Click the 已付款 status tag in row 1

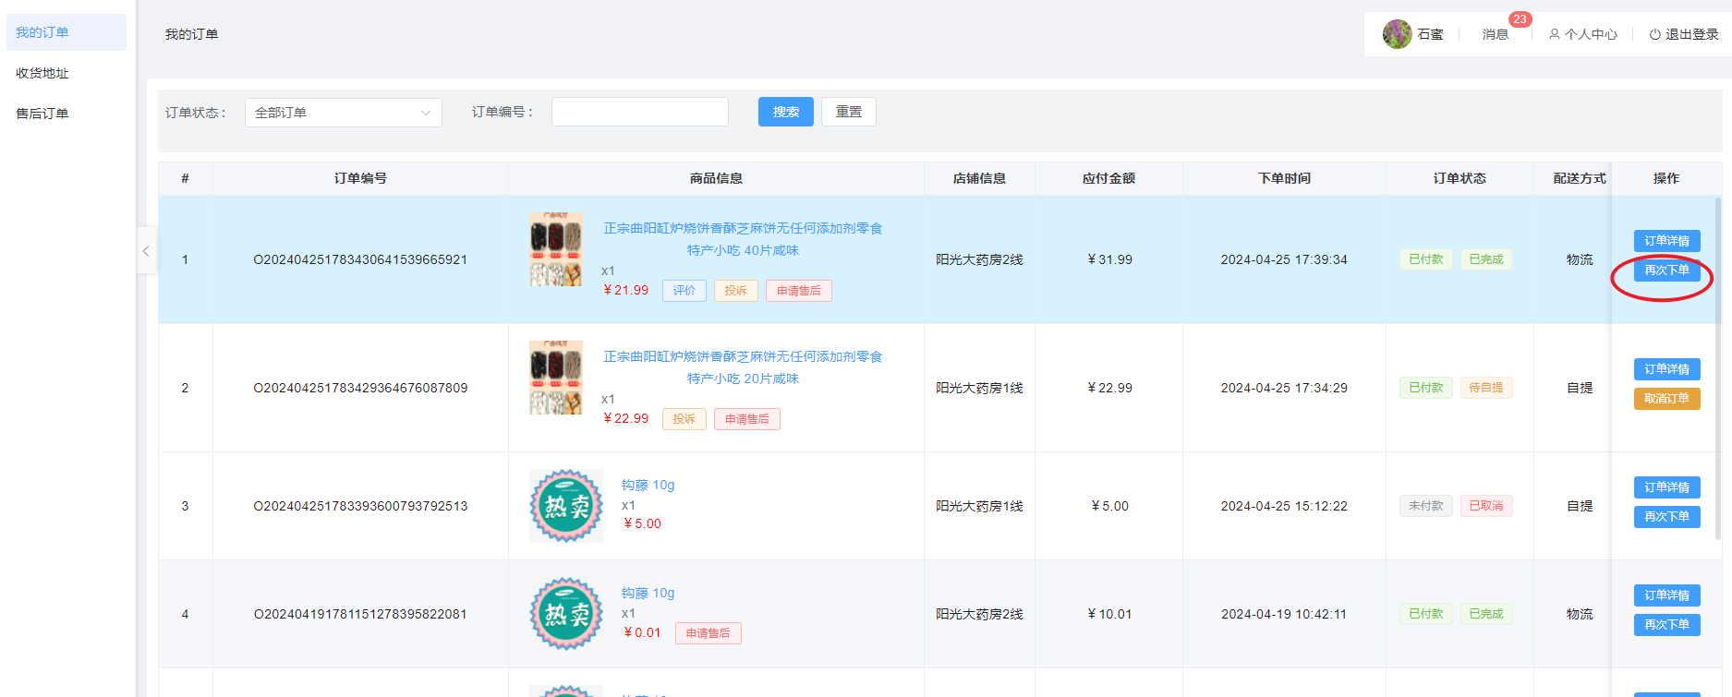click(1426, 259)
